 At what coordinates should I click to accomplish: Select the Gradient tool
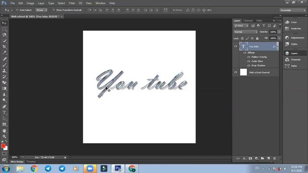point(4,88)
